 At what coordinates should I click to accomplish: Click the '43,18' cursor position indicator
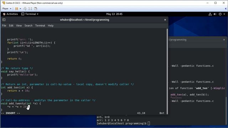click(x=141, y=113)
